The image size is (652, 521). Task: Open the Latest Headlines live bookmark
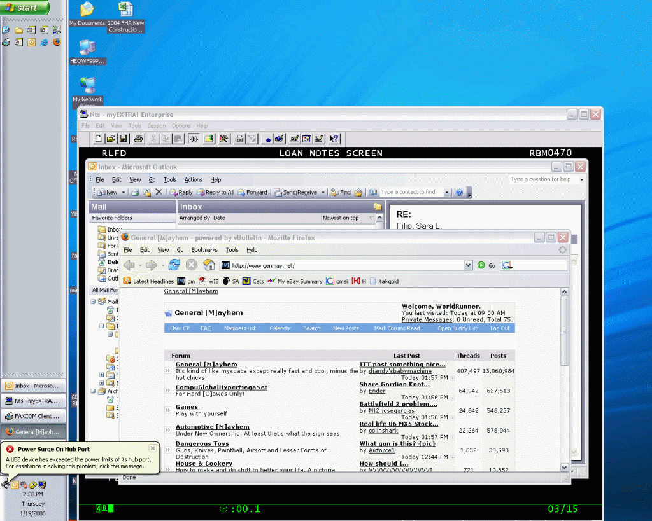click(148, 281)
